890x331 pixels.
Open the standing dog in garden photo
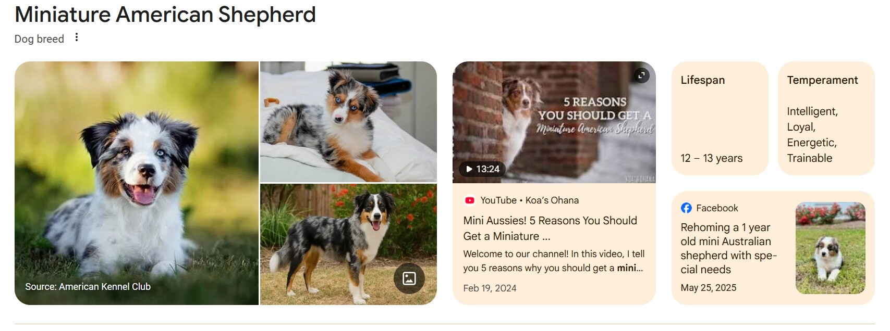pyautogui.click(x=348, y=244)
